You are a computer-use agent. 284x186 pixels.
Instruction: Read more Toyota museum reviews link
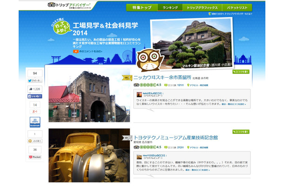[197, 170]
